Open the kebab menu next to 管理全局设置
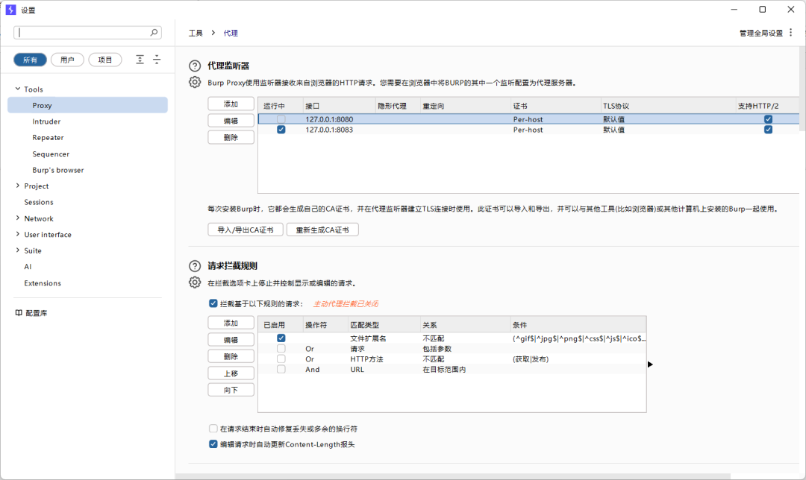806x480 pixels. [790, 32]
